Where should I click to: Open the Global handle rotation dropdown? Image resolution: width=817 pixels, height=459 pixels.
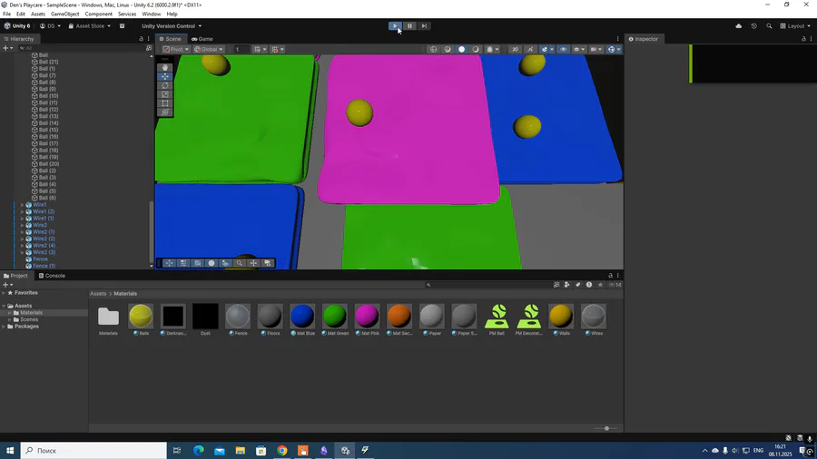point(209,50)
